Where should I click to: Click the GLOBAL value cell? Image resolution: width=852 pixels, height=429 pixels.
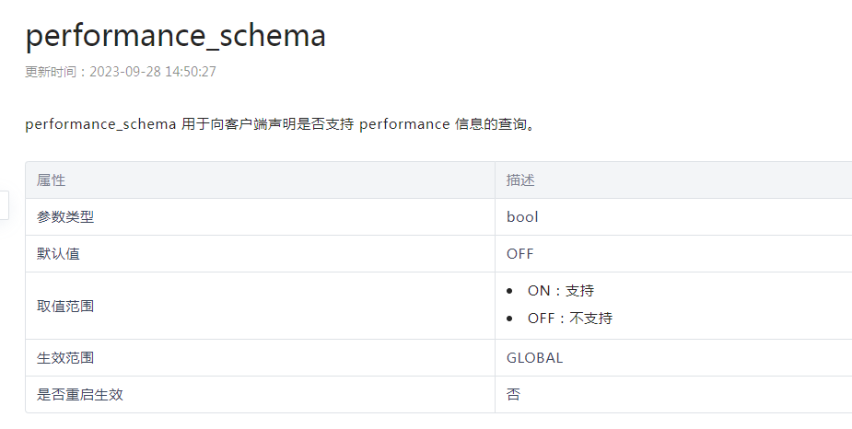coord(534,358)
